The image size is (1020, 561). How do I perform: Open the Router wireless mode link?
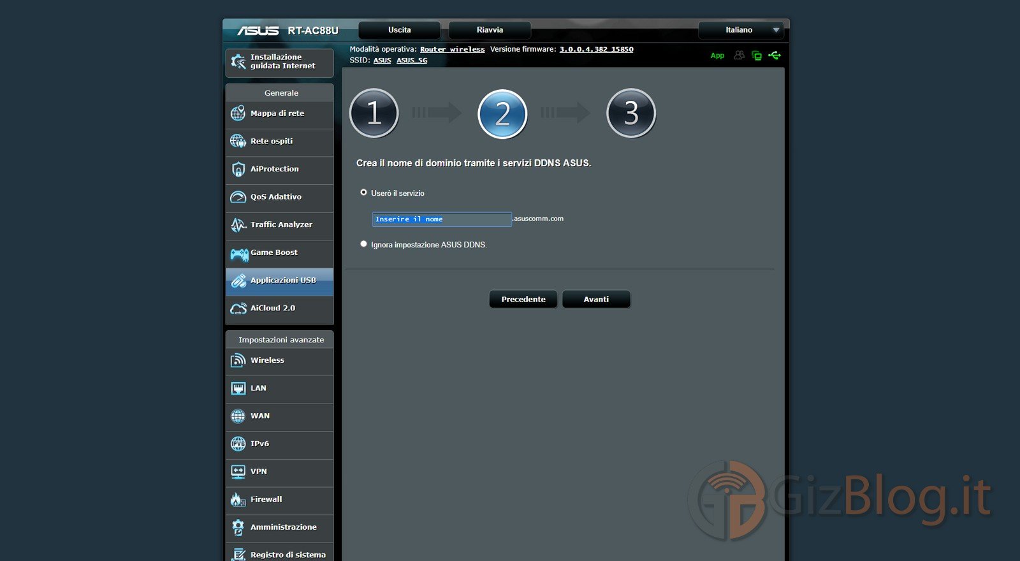pyautogui.click(x=452, y=49)
